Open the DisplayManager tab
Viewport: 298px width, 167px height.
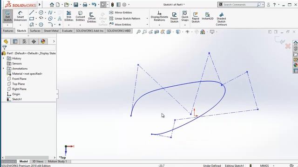pyautogui.click(x=43, y=41)
